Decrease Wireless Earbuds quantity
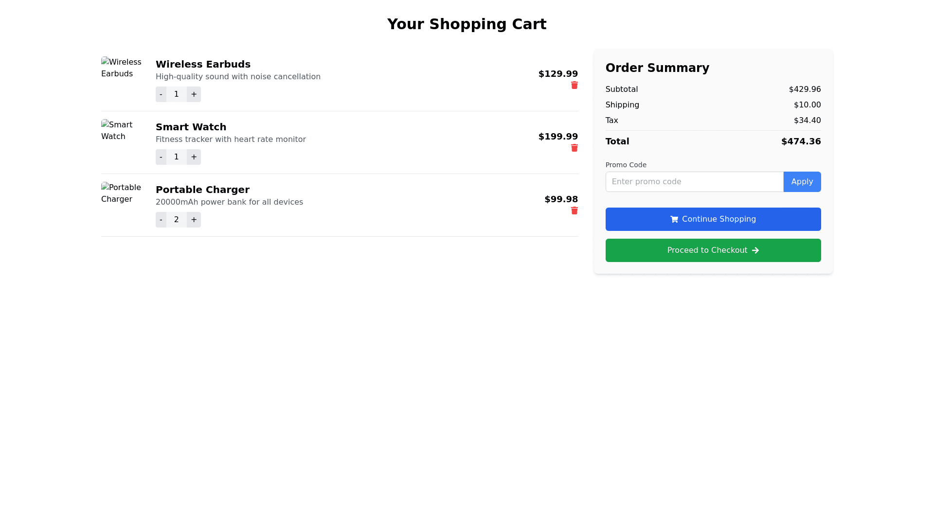This screenshot has height=525, width=934. [161, 94]
